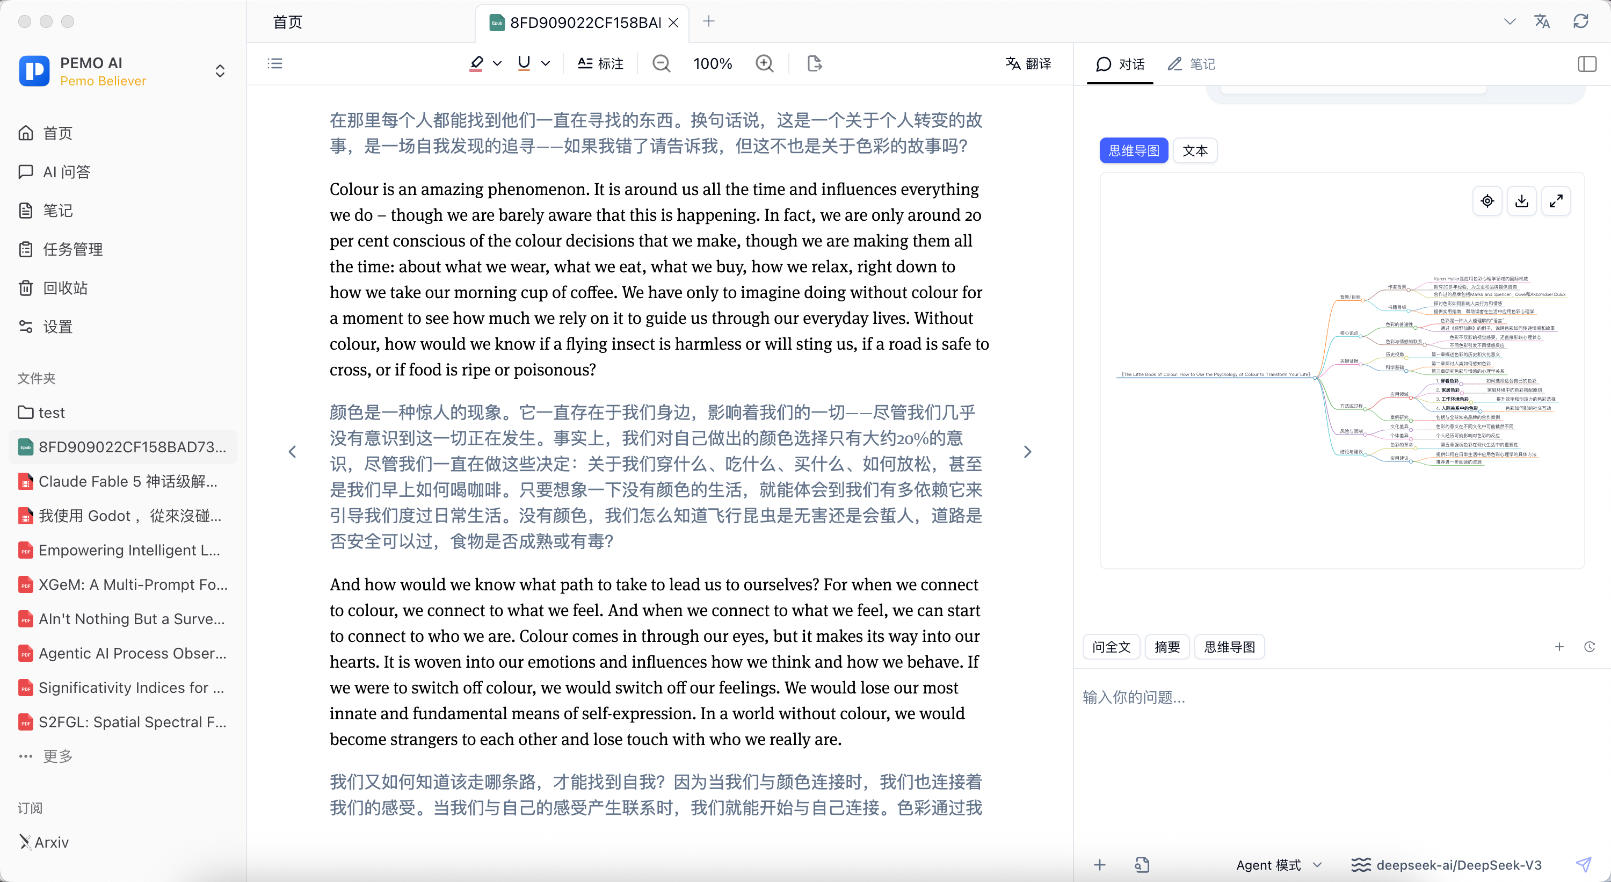Open the language translate icon in title bar
The height and width of the screenshot is (882, 1611).
tap(1542, 21)
